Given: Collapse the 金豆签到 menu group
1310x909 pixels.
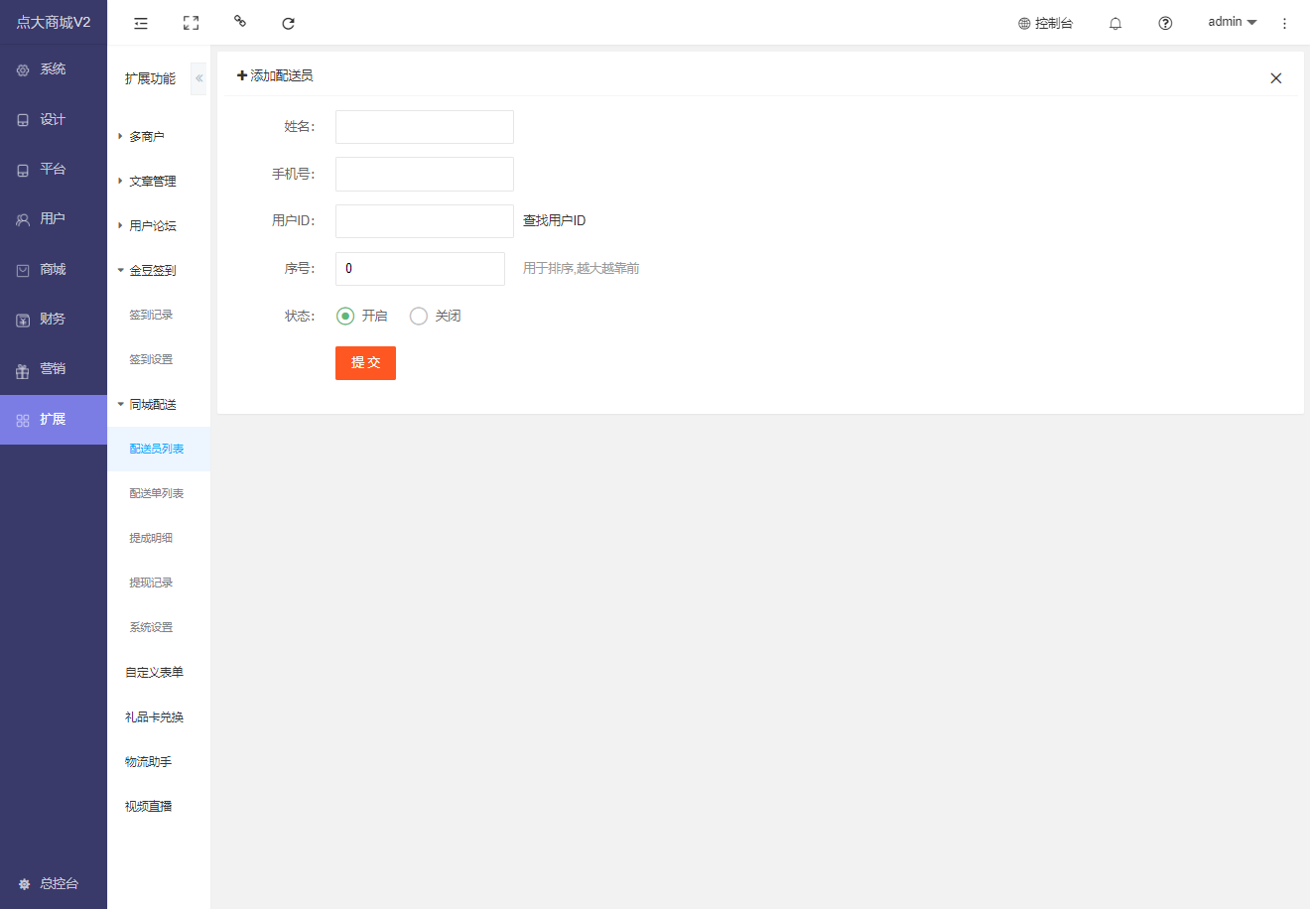Looking at the screenshot, I should click(x=159, y=270).
